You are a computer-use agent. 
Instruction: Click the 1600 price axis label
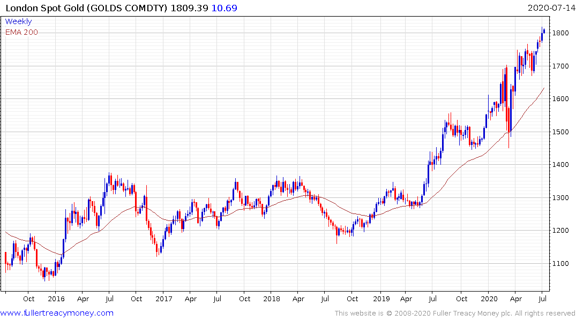tap(560, 98)
